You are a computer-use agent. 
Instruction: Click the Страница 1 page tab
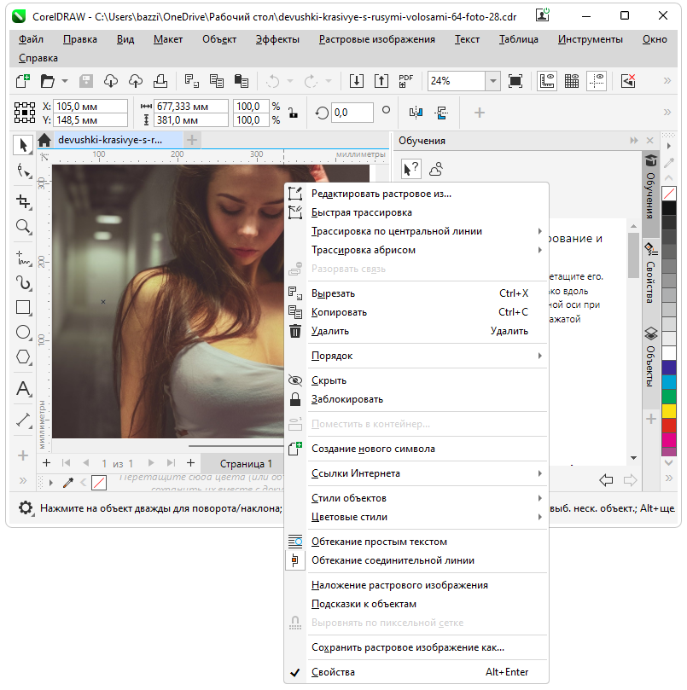pos(245,463)
